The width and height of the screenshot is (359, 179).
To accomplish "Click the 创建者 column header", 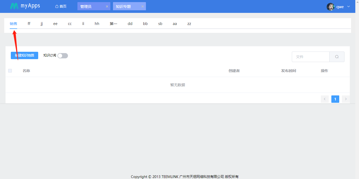I will coord(234,71).
